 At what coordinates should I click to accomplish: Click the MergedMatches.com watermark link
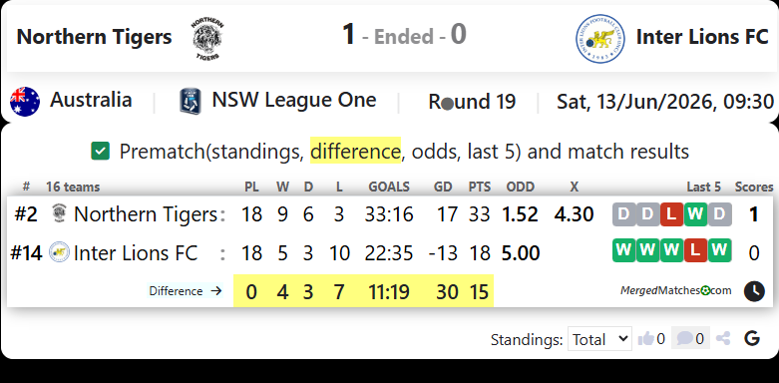pos(675,290)
